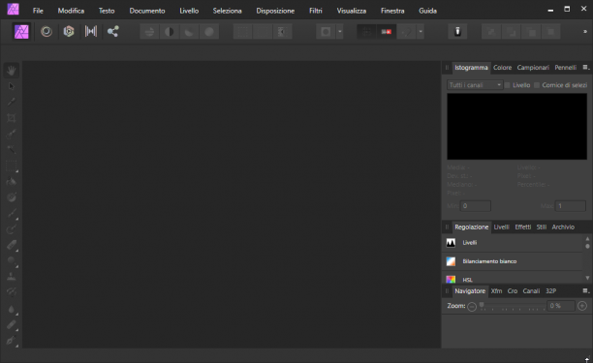
Task: Toggle the red Move By Whole Pixels icon
Action: 387,32
